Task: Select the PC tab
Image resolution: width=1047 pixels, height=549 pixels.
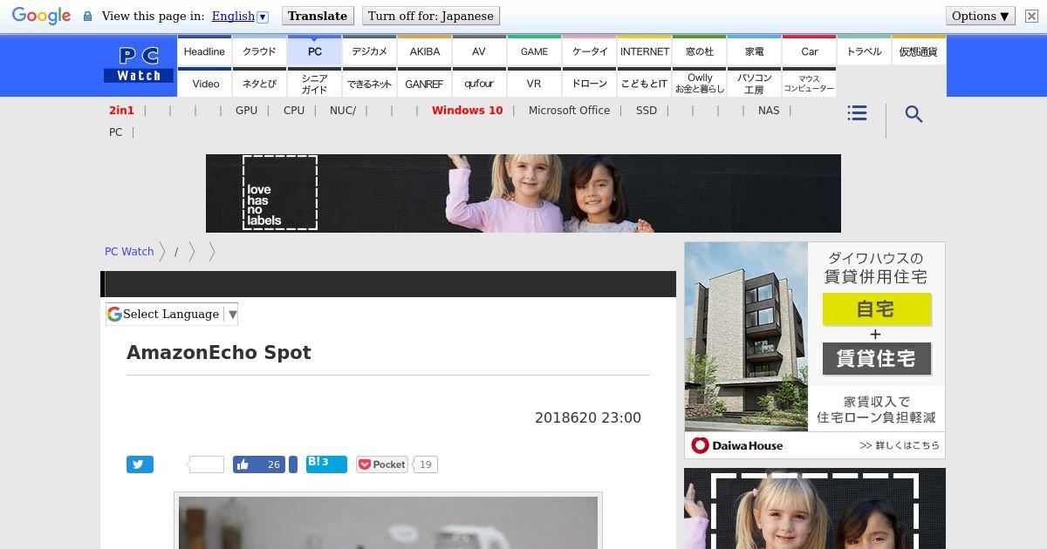Action: (315, 51)
